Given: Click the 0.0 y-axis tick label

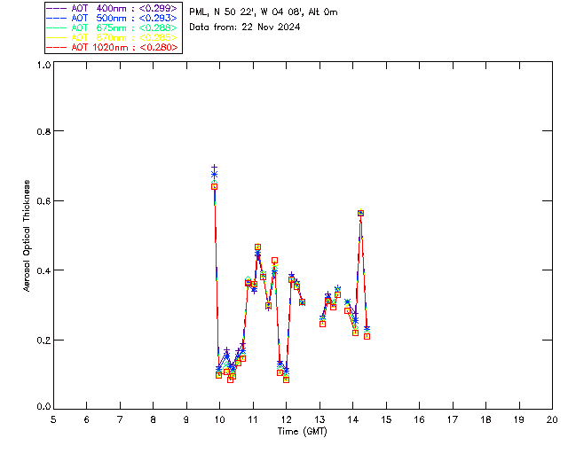Looking at the screenshot, I should point(43,407).
